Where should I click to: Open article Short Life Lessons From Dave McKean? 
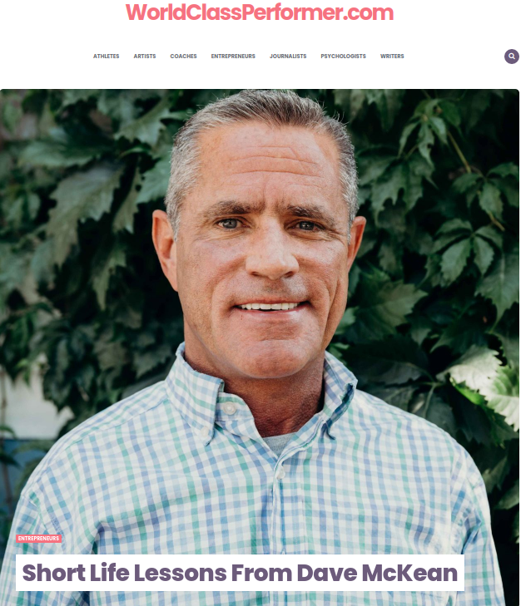[240, 573]
